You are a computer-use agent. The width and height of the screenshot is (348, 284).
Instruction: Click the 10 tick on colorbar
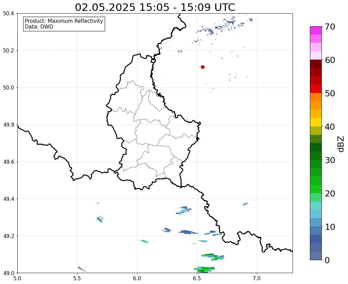(330, 227)
